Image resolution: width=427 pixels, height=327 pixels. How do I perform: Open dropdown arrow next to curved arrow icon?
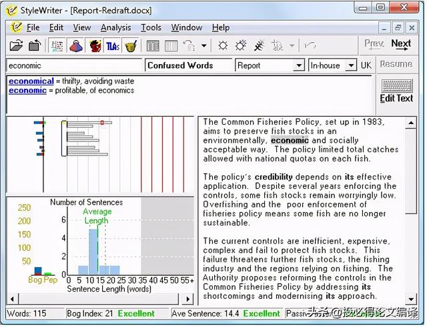tap(204, 46)
